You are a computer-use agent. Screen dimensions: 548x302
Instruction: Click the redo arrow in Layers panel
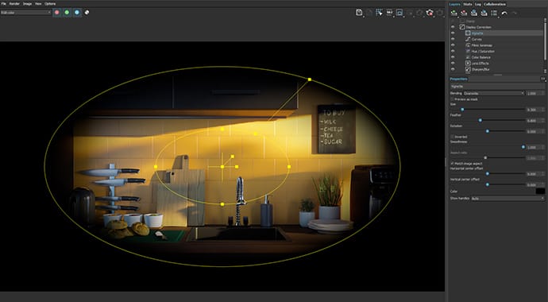514,13
